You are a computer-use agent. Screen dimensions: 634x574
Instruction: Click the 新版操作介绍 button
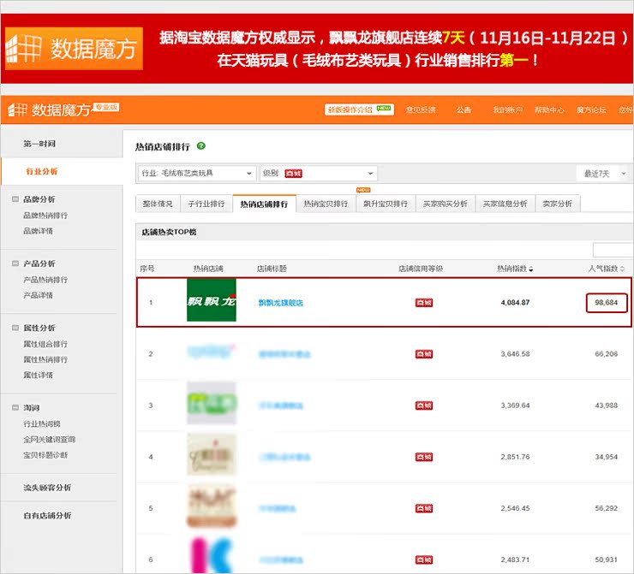click(359, 109)
